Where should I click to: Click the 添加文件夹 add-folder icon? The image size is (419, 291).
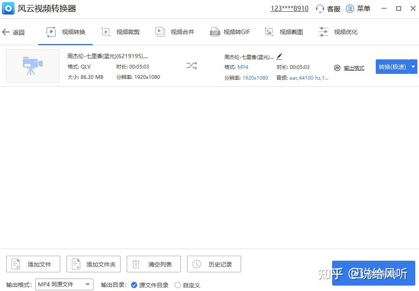[x=76, y=264]
